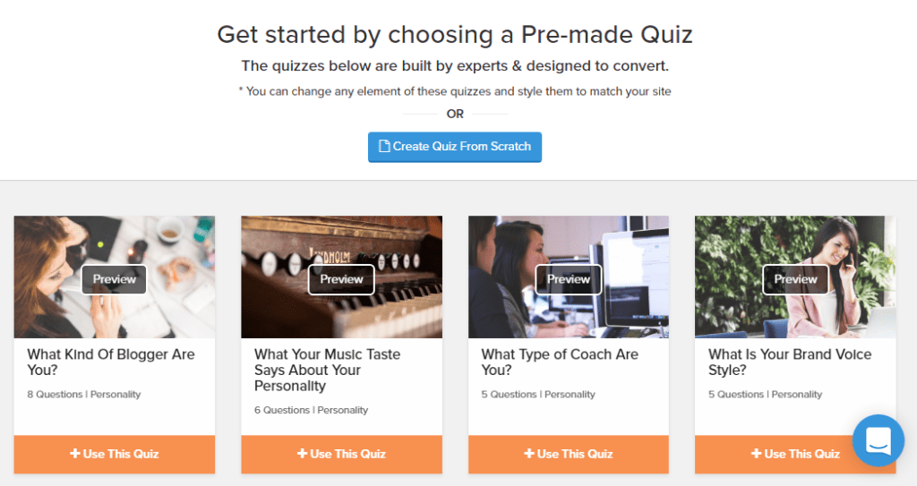Click the title What Type of Coach Are You?
The width and height of the screenshot is (917, 486).
560,362
